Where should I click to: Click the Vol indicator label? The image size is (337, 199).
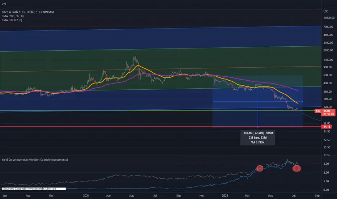click(4, 4)
